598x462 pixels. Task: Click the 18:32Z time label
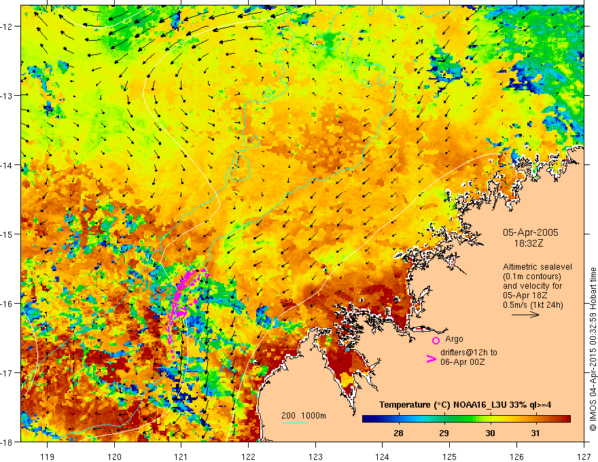click(x=528, y=243)
